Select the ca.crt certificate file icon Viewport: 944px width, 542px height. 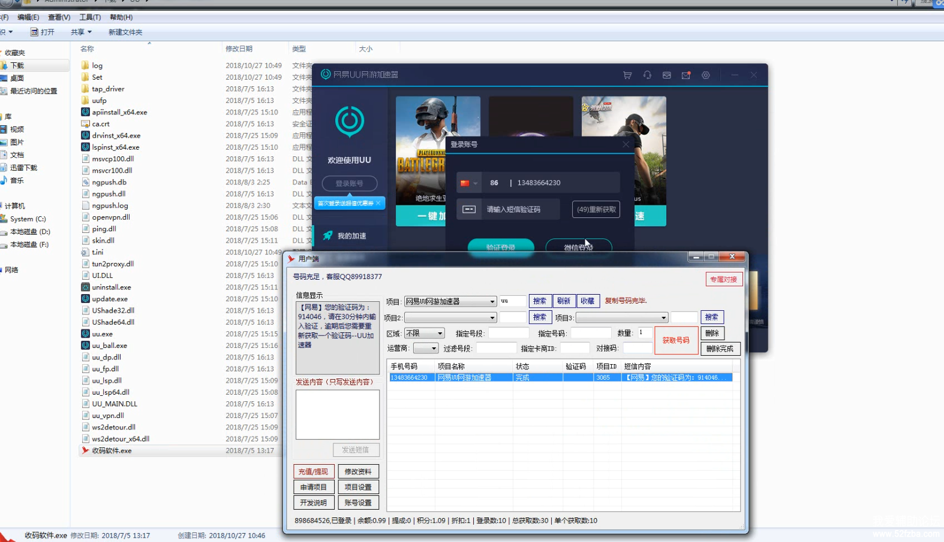[86, 124]
